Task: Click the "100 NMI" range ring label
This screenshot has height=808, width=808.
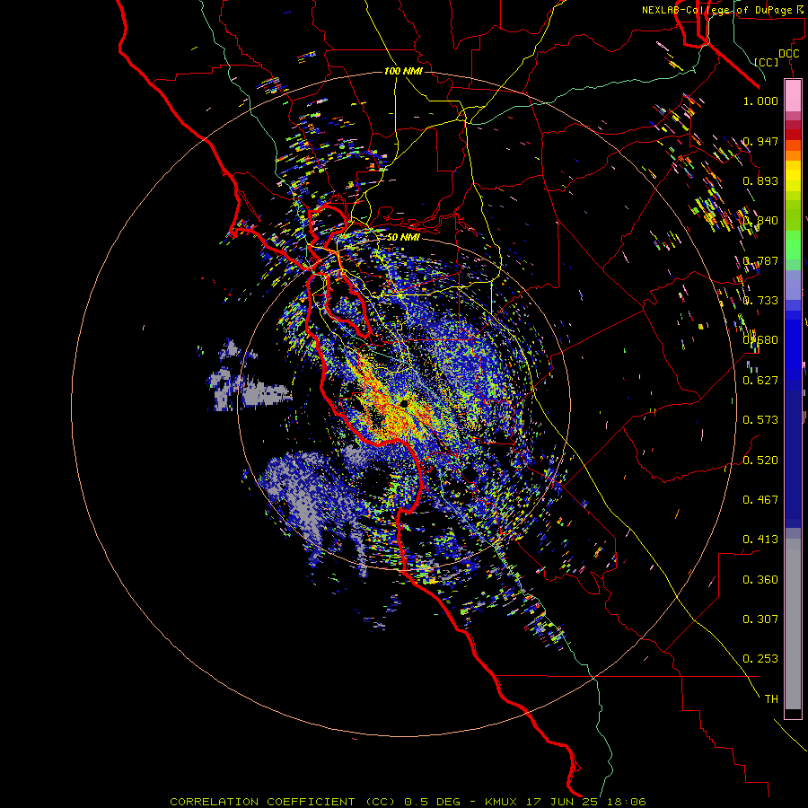Action: 403,71
